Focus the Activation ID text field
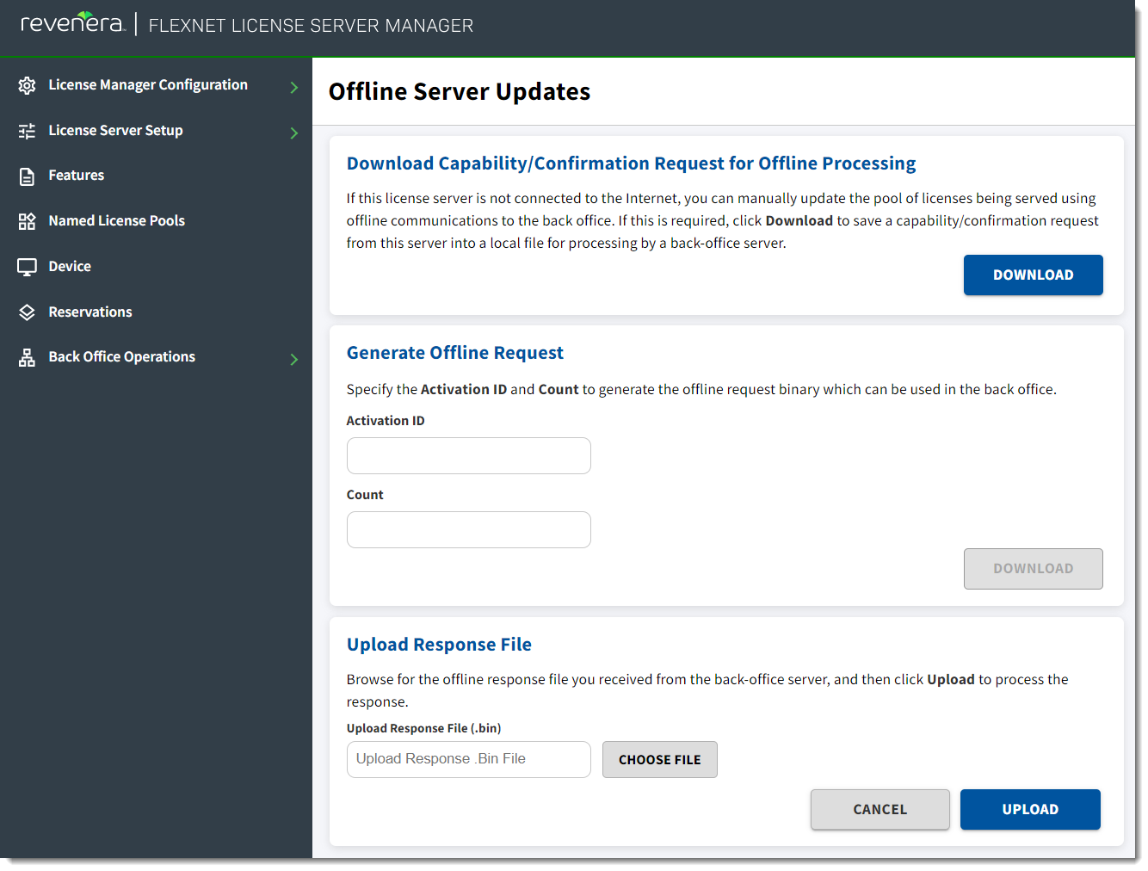Screen dimensions: 1148x871 (468, 456)
